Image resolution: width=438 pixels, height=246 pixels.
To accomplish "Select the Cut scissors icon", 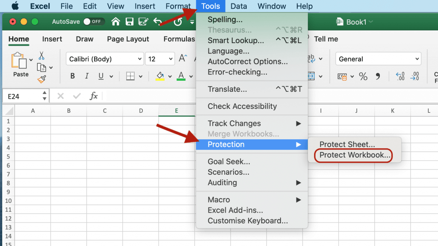I will tap(41, 56).
